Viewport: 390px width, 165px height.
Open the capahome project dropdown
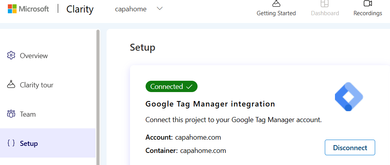[x=139, y=9]
